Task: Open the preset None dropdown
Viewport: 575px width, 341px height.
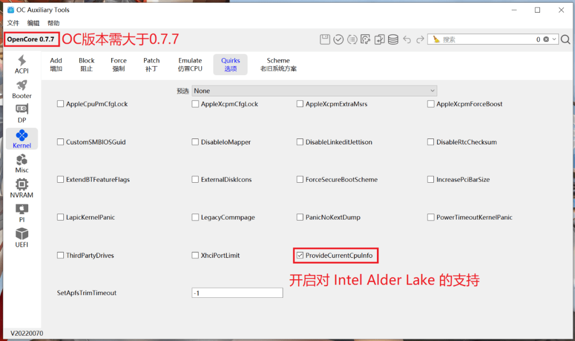Action: click(x=314, y=91)
